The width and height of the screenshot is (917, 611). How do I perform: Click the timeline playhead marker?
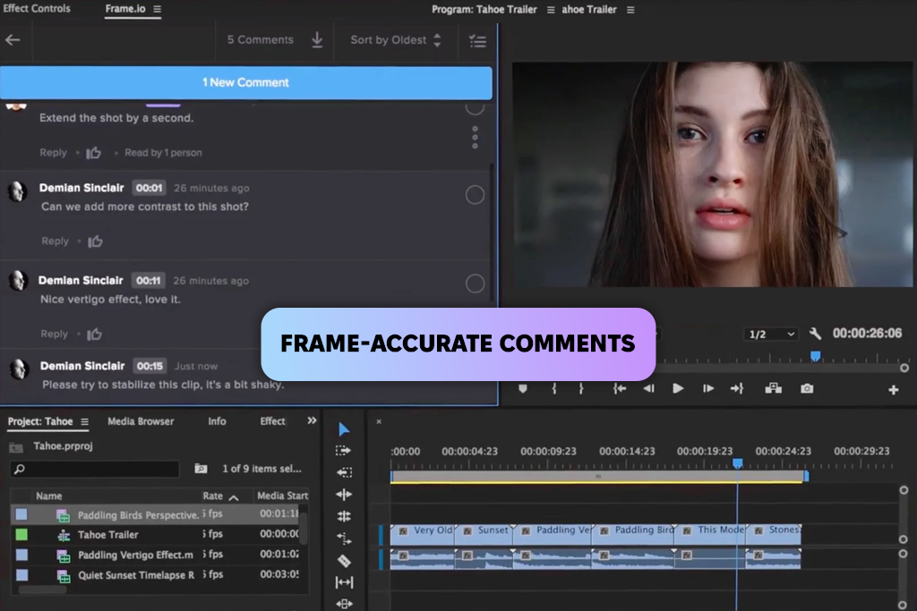coord(738,463)
